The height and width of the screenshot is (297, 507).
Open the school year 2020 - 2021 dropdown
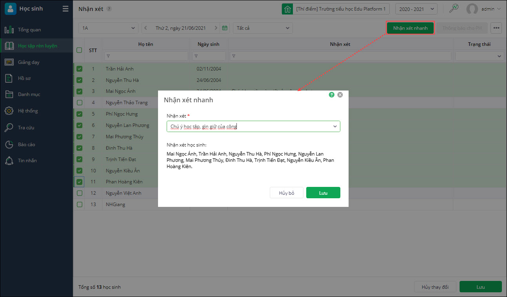416,9
